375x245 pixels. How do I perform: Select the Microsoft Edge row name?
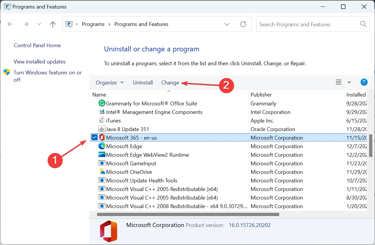(x=124, y=146)
